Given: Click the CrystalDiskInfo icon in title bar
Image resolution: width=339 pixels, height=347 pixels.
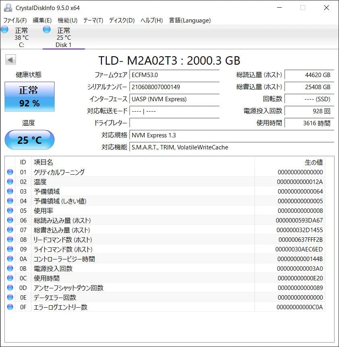Looking at the screenshot, I should coord(9,7).
